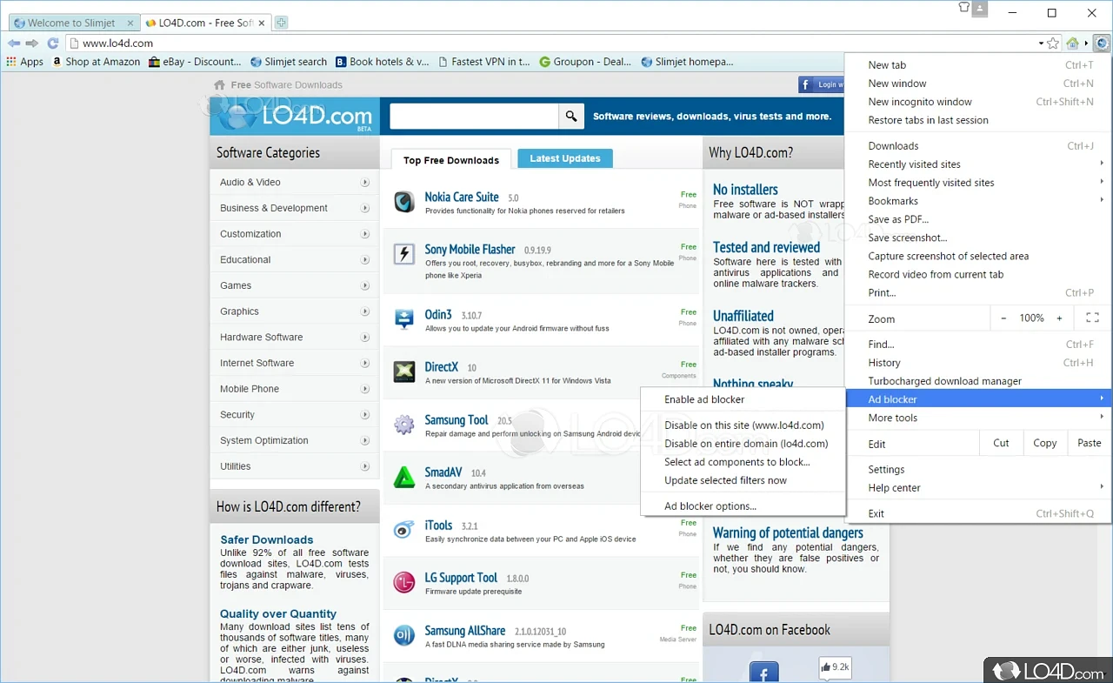Bookmark this page with the star icon
Viewport: 1113px width, 683px height.
point(1053,44)
